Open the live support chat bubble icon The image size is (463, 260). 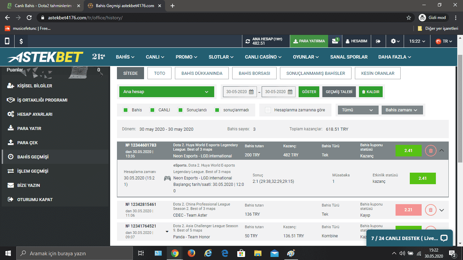[444, 238]
